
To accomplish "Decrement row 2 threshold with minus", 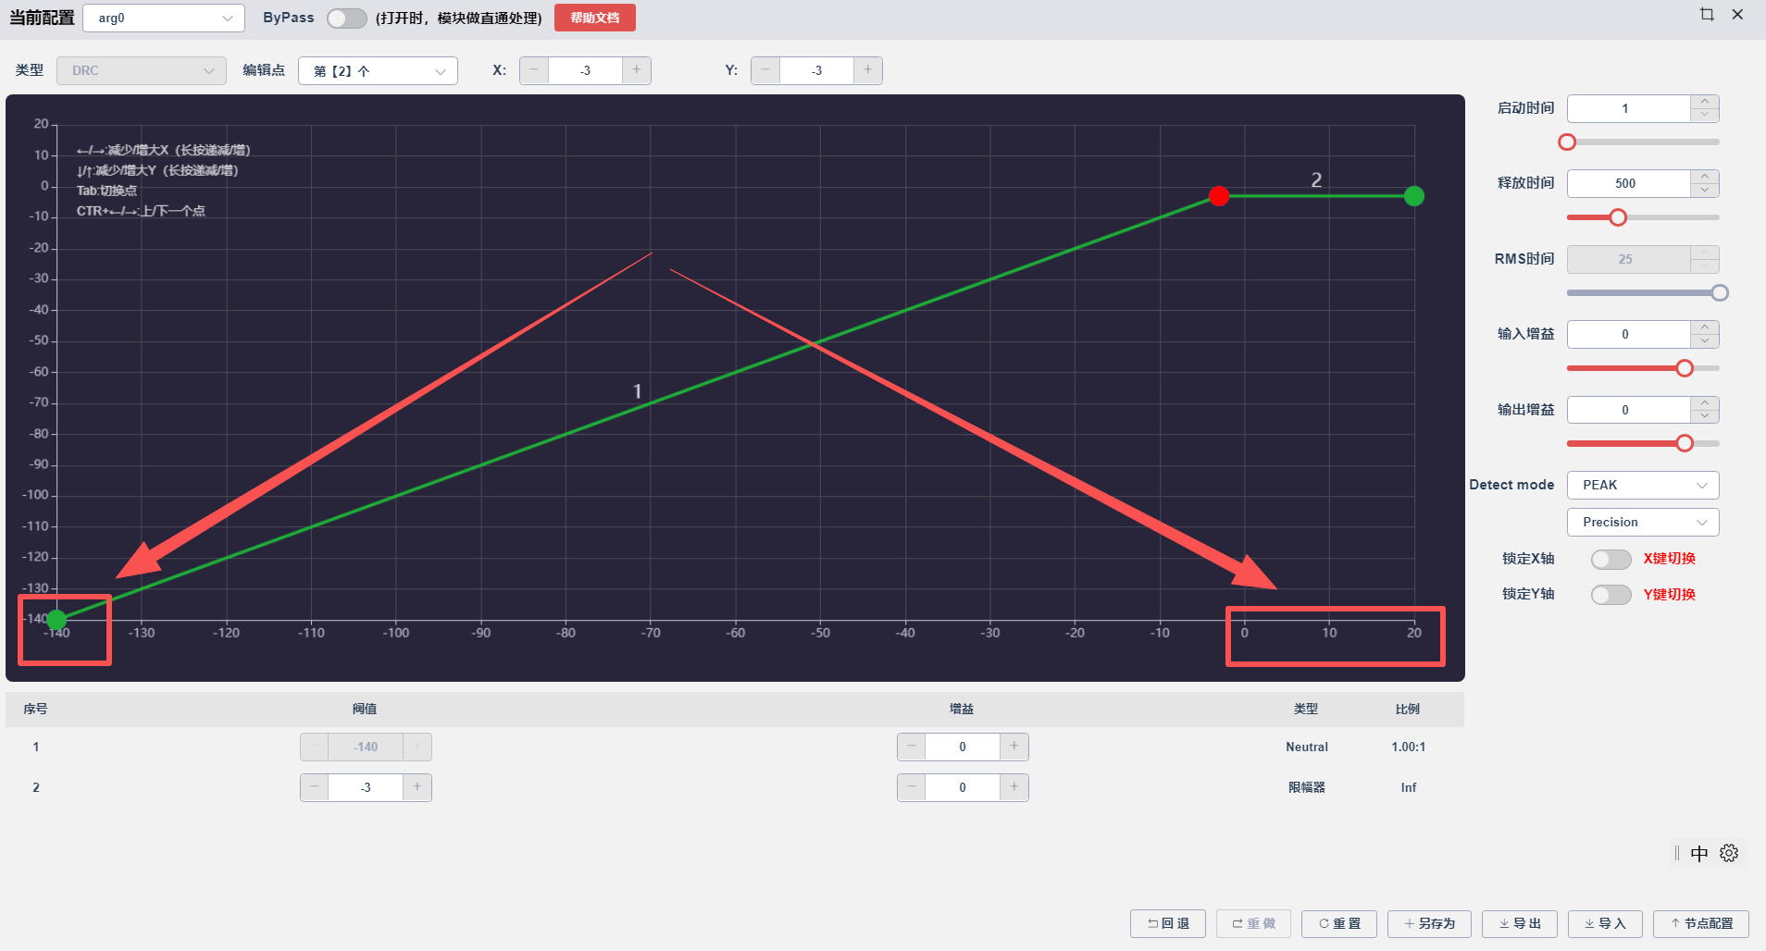I will coord(315,787).
